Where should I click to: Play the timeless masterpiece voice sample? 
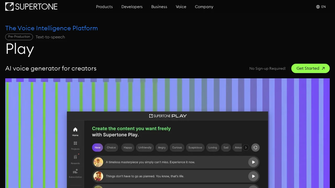coord(253,162)
